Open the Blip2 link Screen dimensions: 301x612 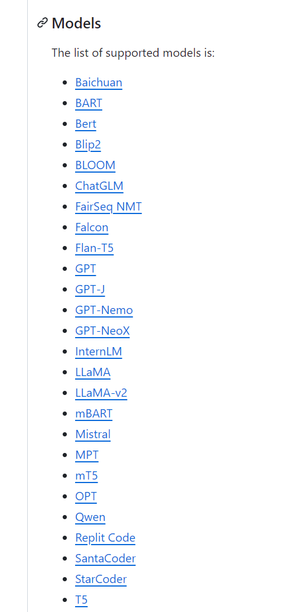[88, 144]
